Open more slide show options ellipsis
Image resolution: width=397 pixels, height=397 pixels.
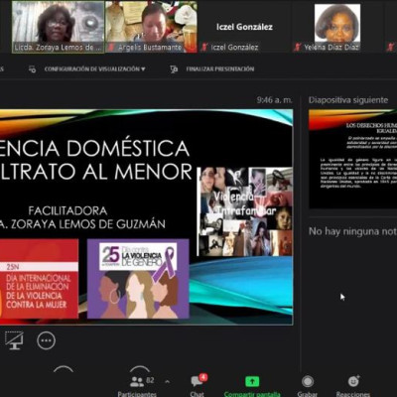point(46,340)
